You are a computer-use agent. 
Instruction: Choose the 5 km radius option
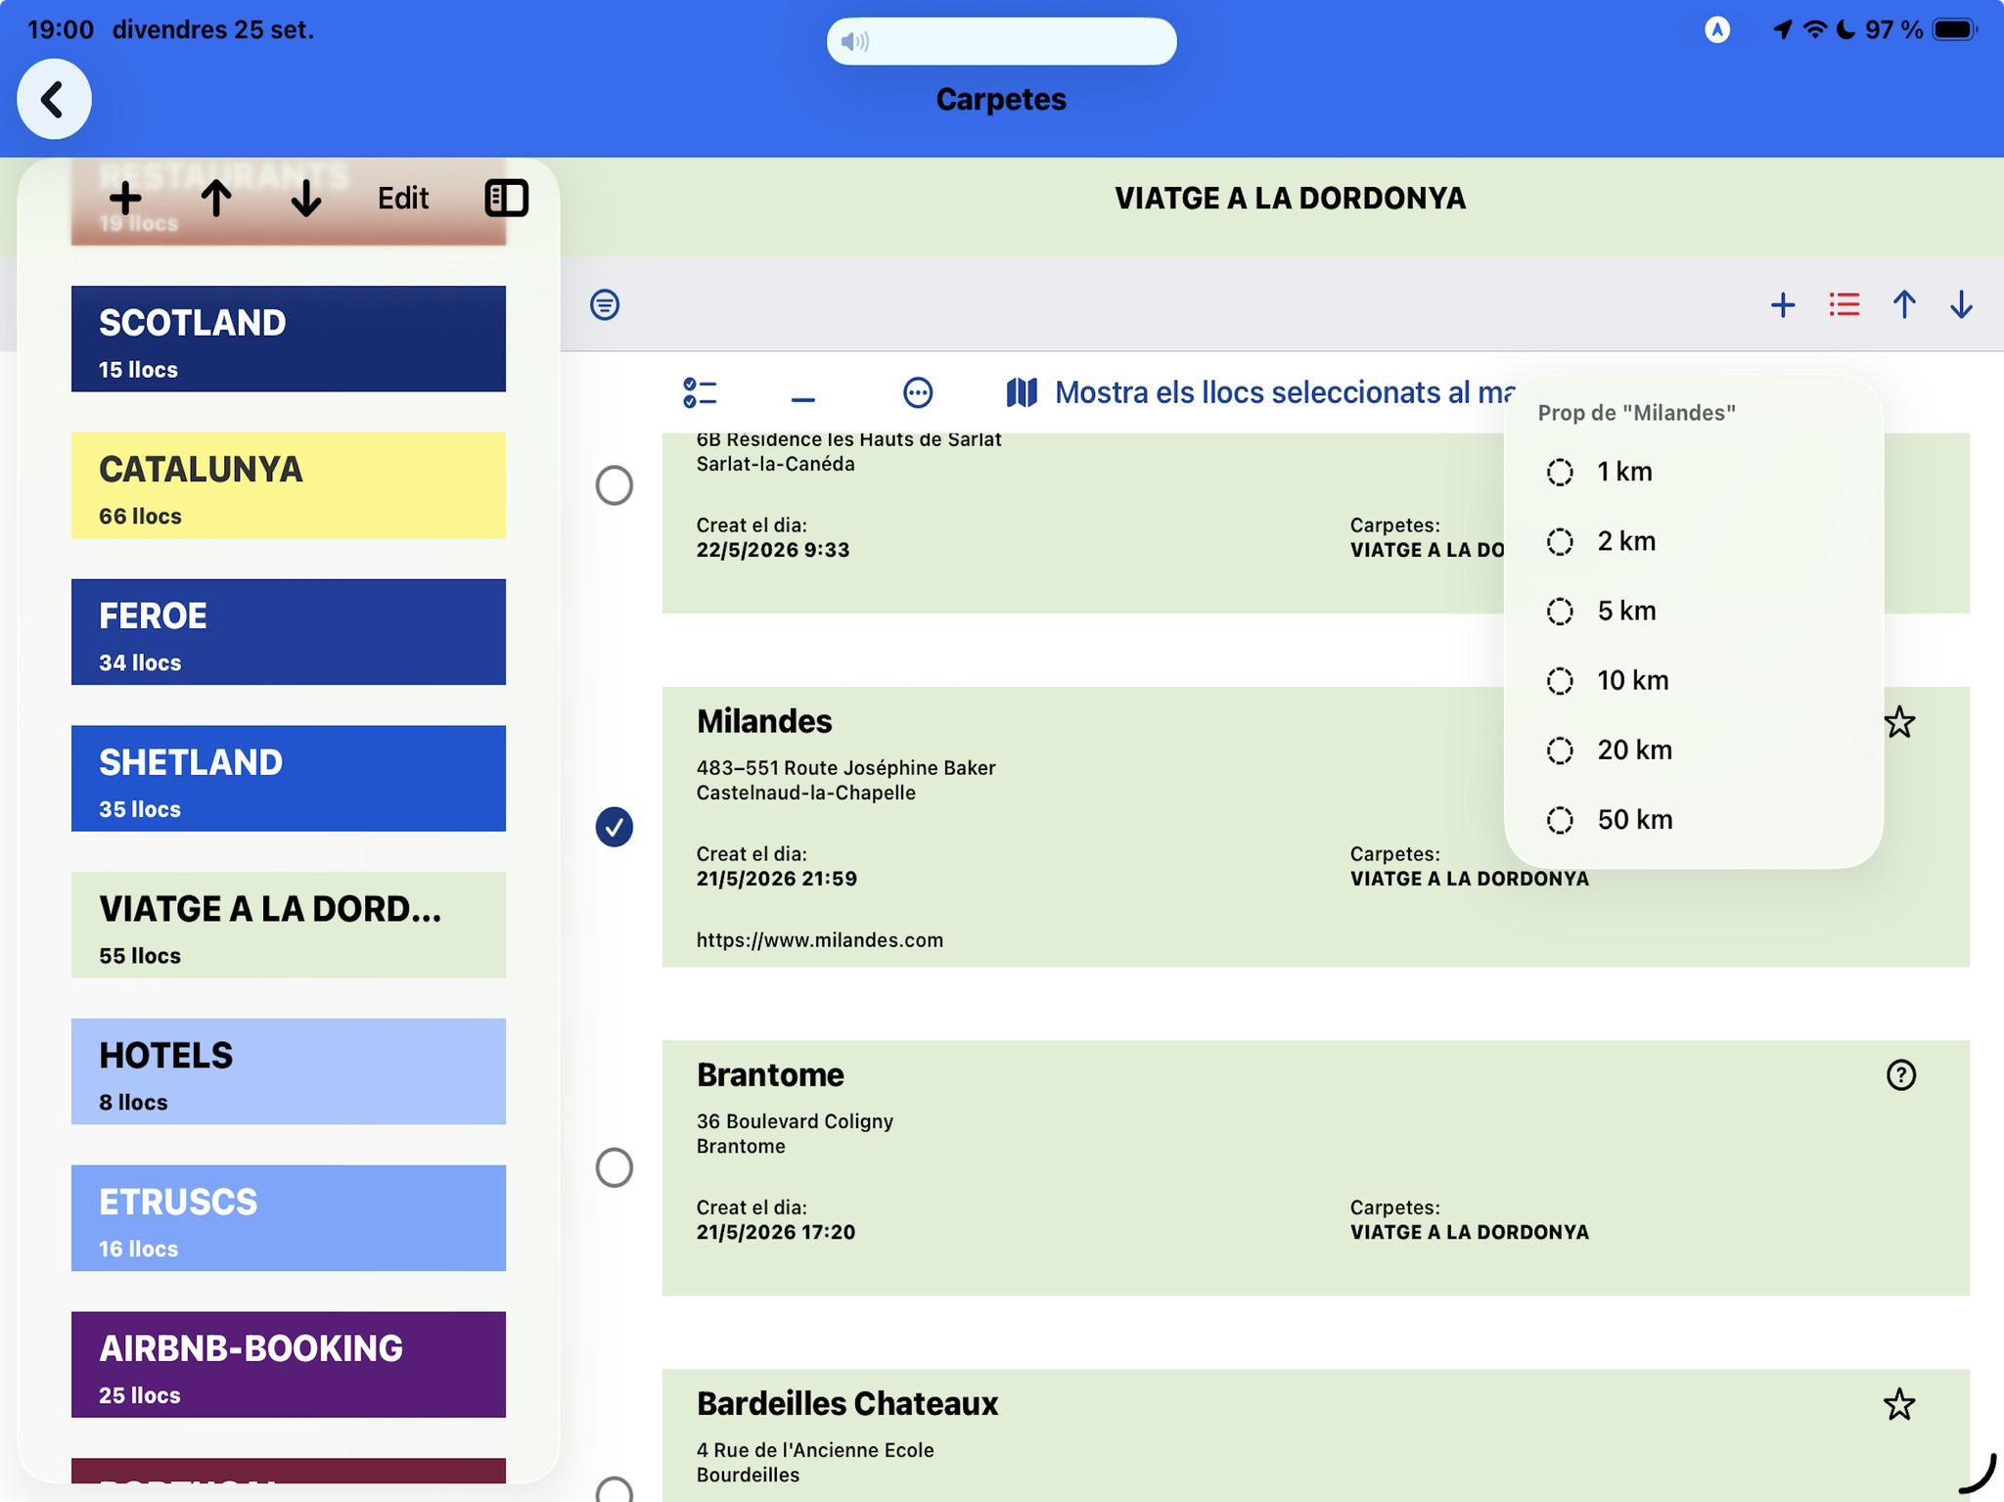pos(1693,611)
